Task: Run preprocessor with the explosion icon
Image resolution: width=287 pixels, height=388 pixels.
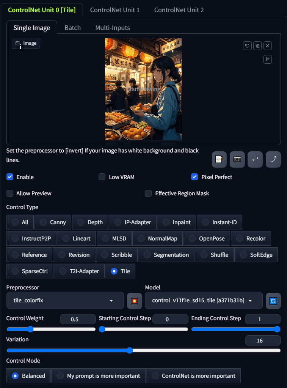Action: [135, 301]
